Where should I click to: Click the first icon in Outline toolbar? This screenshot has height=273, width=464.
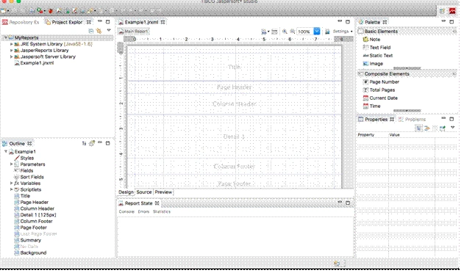point(85,143)
